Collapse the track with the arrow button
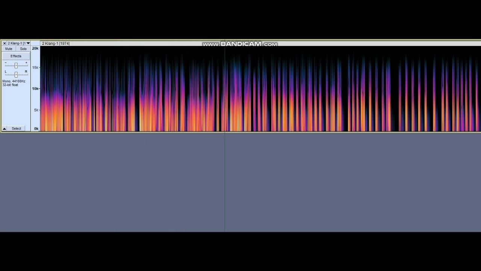481x271 pixels. tap(5, 129)
